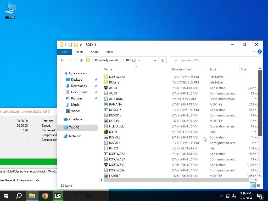Image resolution: width=268 pixels, height=201 pixels.
Task: Select the INTRO file icon
Action: [x=106, y=148]
